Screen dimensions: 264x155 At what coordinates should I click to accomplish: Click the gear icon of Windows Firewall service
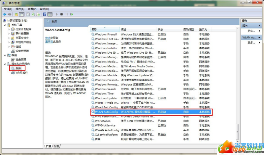(x=93, y=34)
